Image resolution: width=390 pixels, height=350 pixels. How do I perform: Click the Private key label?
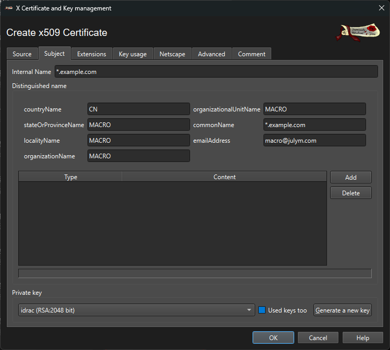tap(27, 293)
